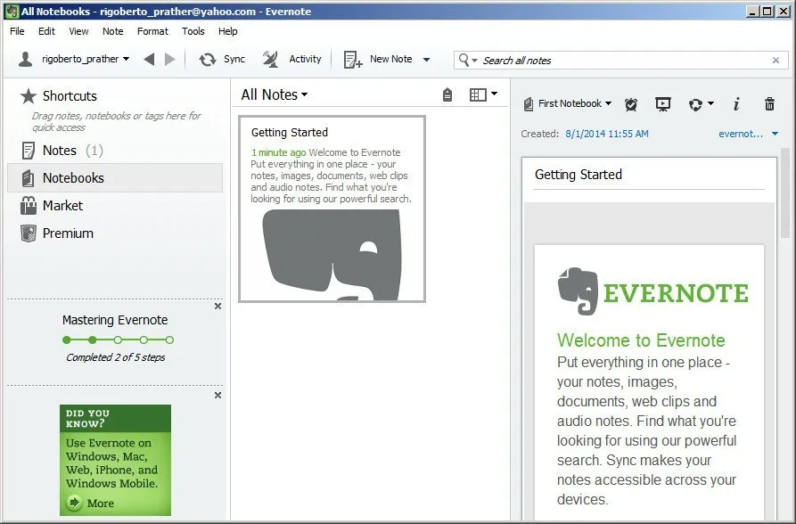The height and width of the screenshot is (524, 796).
Task: Open the Format menu
Action: [152, 31]
